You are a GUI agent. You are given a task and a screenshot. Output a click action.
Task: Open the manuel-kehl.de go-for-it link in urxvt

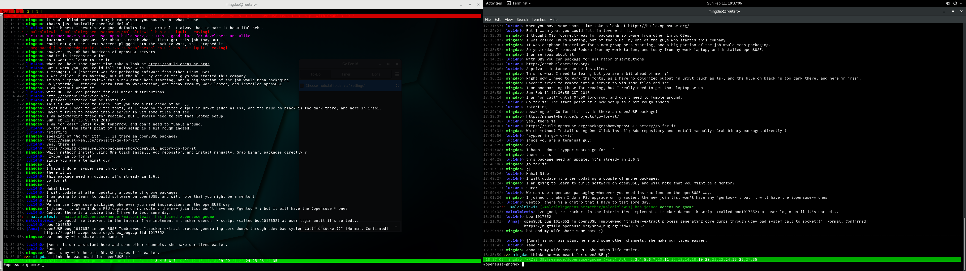tap(93, 140)
